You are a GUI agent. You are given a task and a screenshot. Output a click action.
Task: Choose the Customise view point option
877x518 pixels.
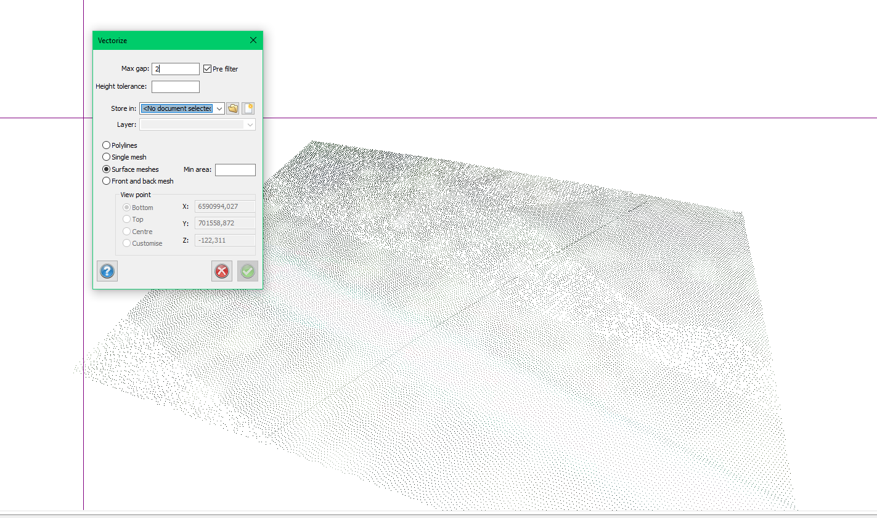pyautogui.click(x=127, y=243)
